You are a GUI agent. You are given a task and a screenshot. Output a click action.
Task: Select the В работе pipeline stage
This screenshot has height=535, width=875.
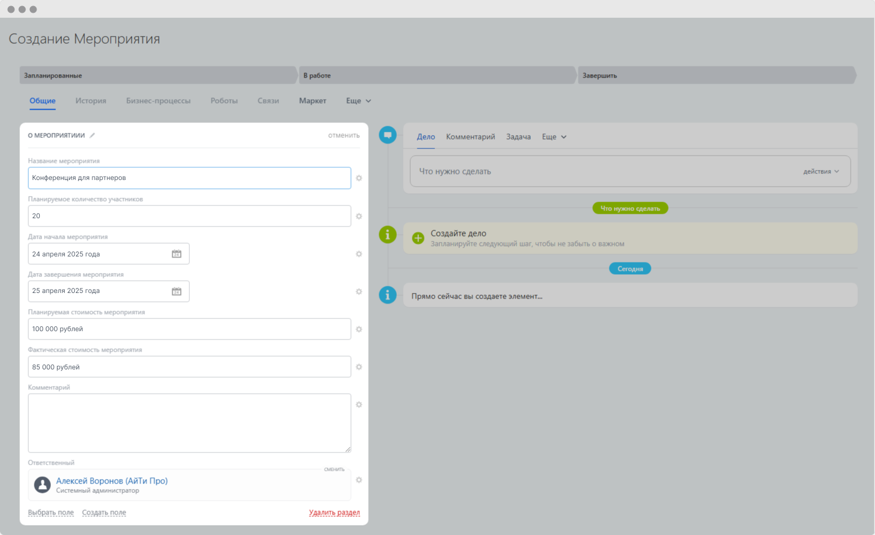(x=436, y=75)
